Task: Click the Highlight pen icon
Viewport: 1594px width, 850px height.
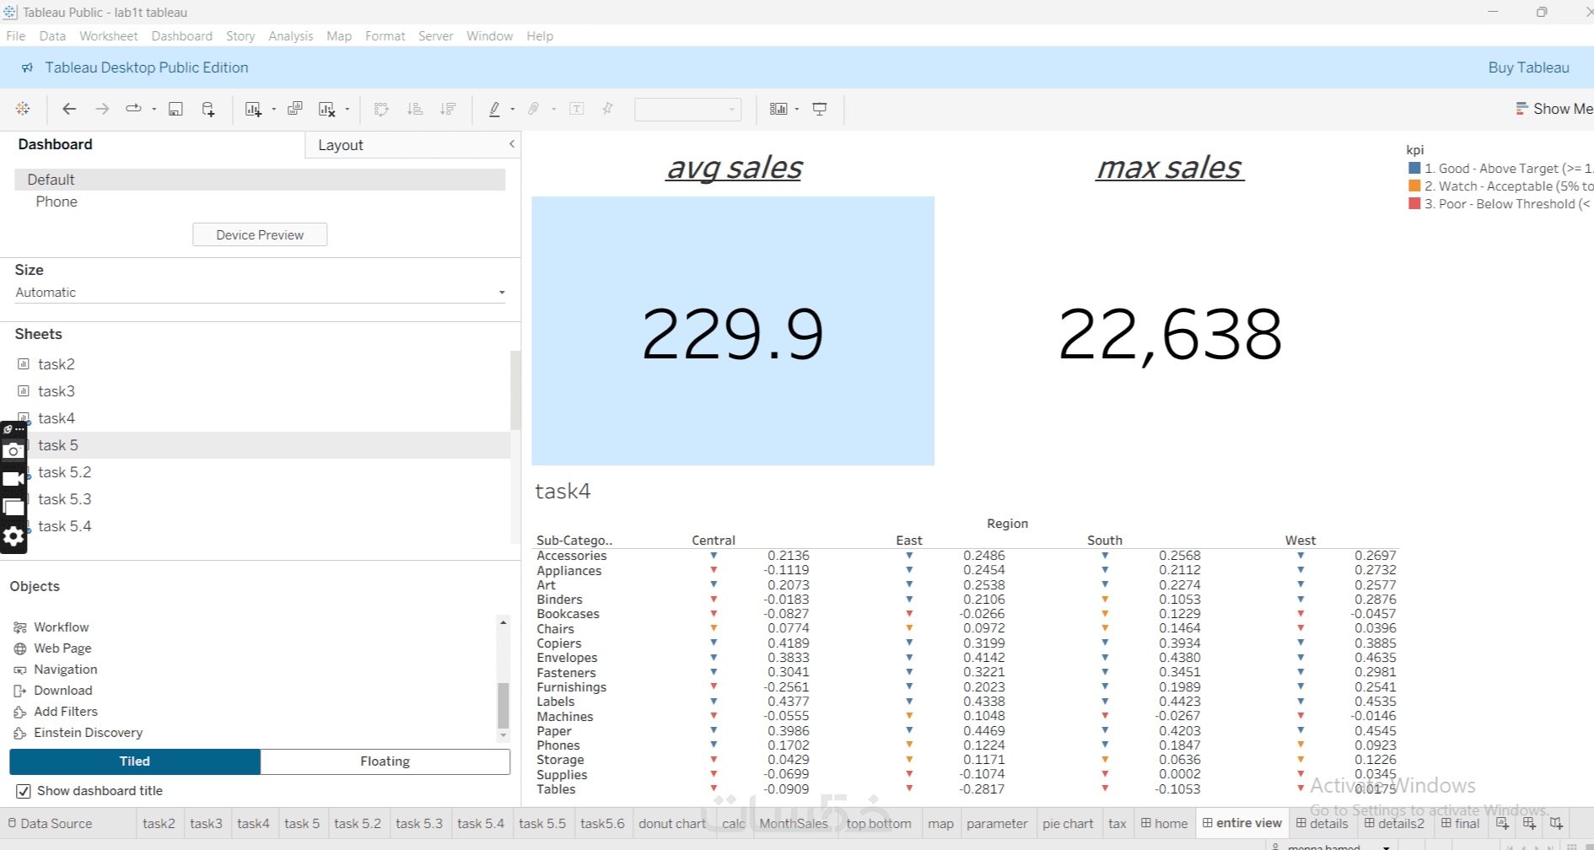Action: pos(494,109)
